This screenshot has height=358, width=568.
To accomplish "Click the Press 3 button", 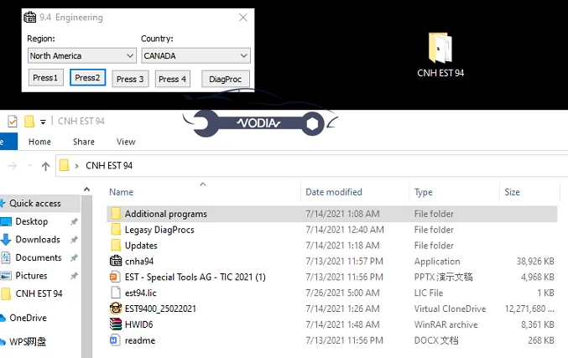I will 130,79.
